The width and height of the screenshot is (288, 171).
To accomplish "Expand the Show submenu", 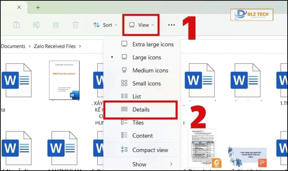I will click(x=142, y=164).
